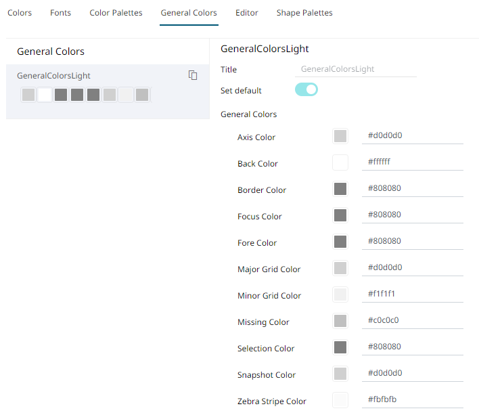Click the duplicate icon beside GeneralColorsLight

193,75
